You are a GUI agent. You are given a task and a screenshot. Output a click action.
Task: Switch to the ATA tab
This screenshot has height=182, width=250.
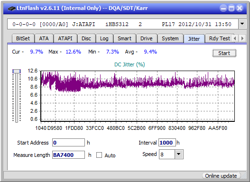[x=44, y=38]
